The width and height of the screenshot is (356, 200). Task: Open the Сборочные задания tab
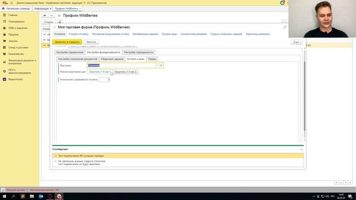click(x=112, y=59)
